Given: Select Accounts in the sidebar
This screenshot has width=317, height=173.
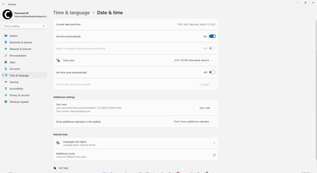Looking at the screenshot, I should 15,69.
